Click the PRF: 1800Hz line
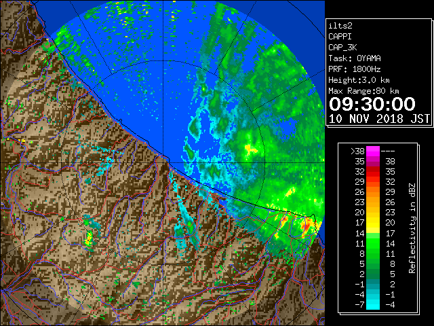This screenshot has height=326, width=434. (355, 69)
